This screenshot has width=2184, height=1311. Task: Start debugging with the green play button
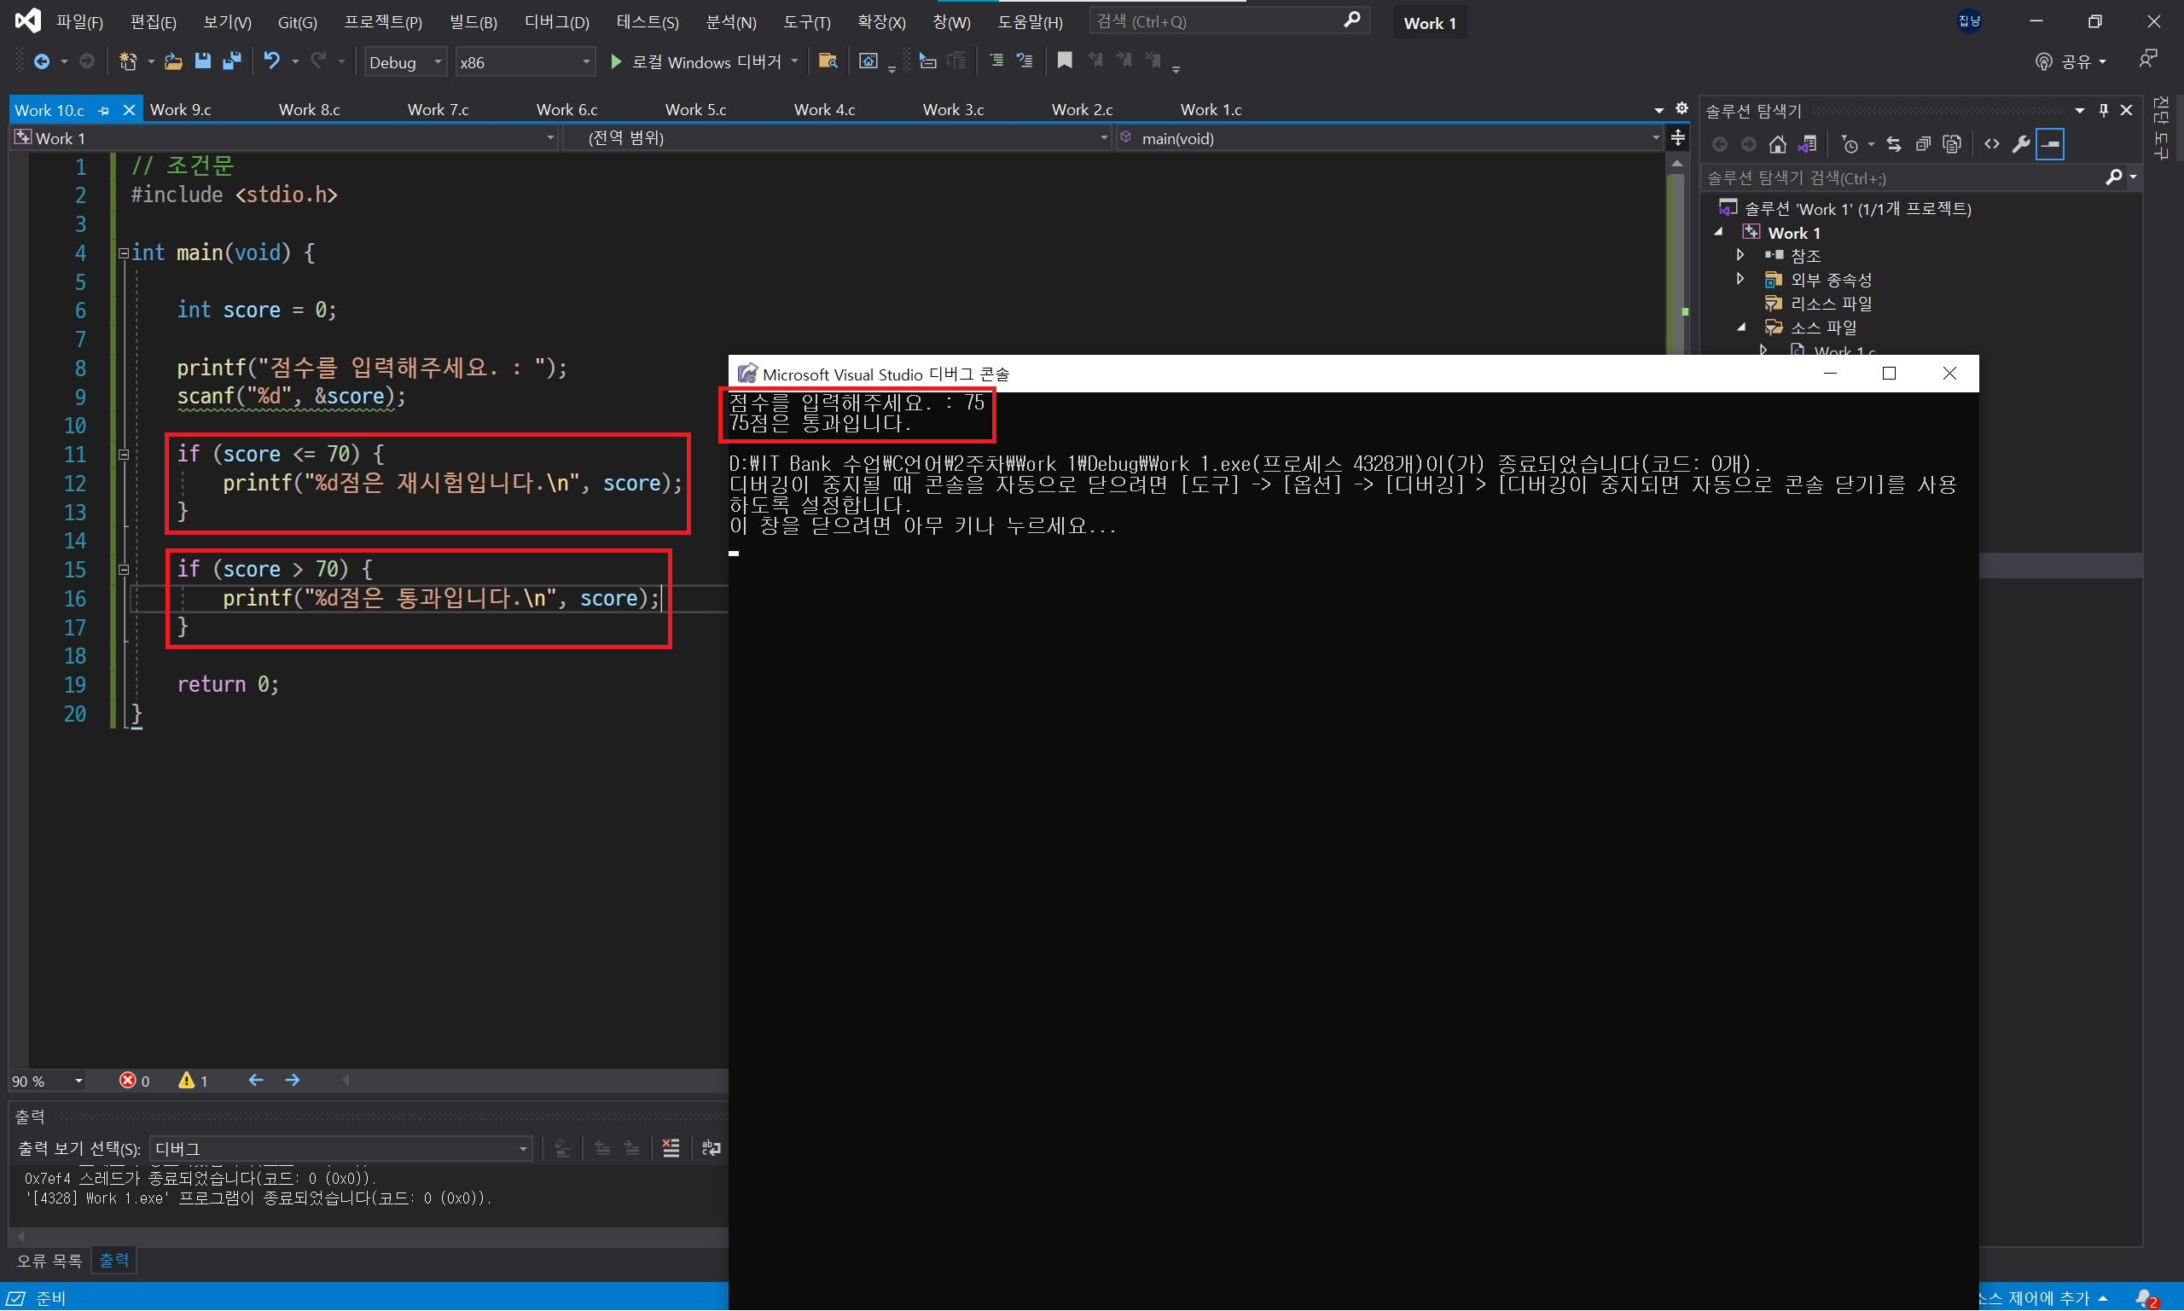[x=616, y=61]
